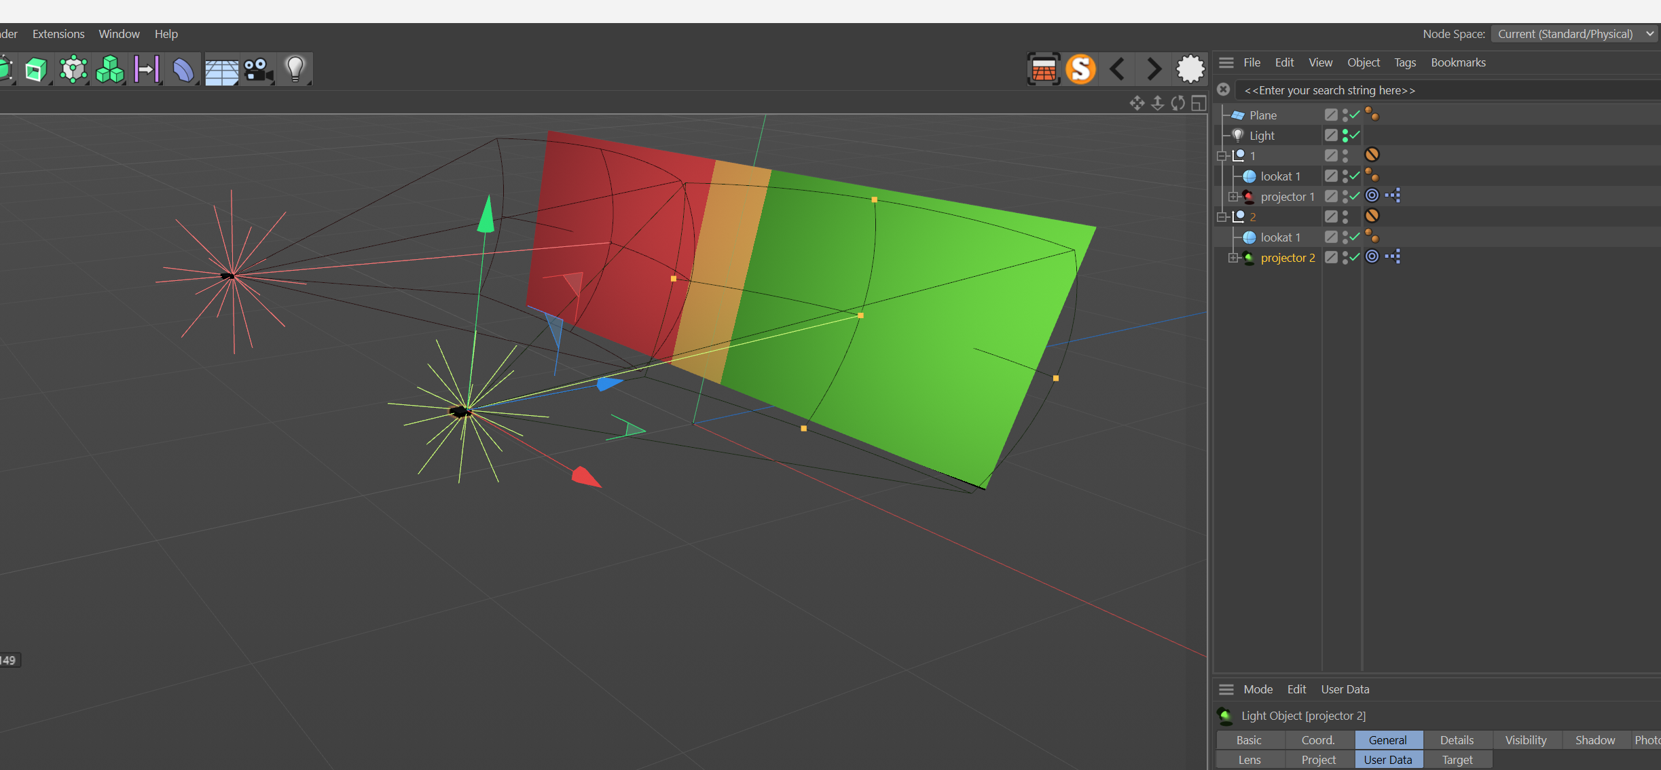Click the white gear settings icon
The image size is (1661, 770).
point(1190,69)
